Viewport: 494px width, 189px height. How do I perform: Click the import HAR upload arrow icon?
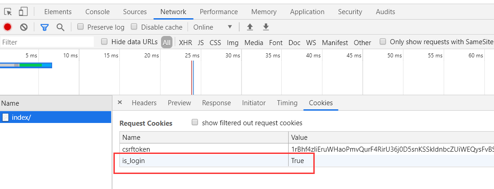[x=250, y=27]
